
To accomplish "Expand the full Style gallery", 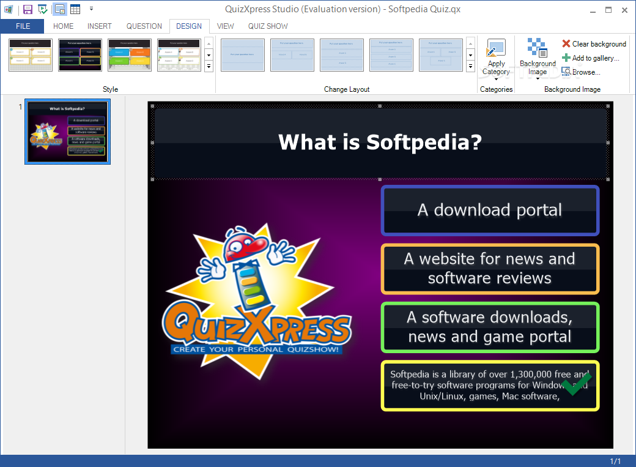I will [x=209, y=66].
